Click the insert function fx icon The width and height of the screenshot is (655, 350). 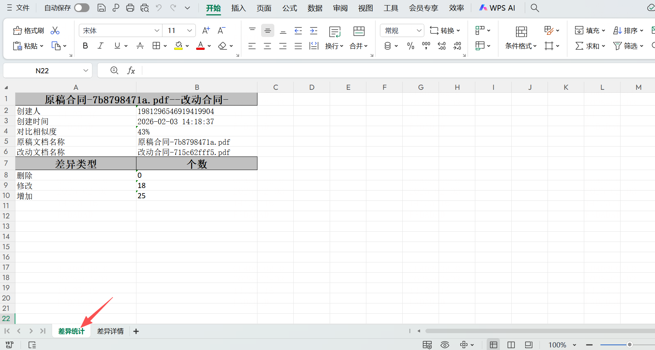pyautogui.click(x=131, y=70)
